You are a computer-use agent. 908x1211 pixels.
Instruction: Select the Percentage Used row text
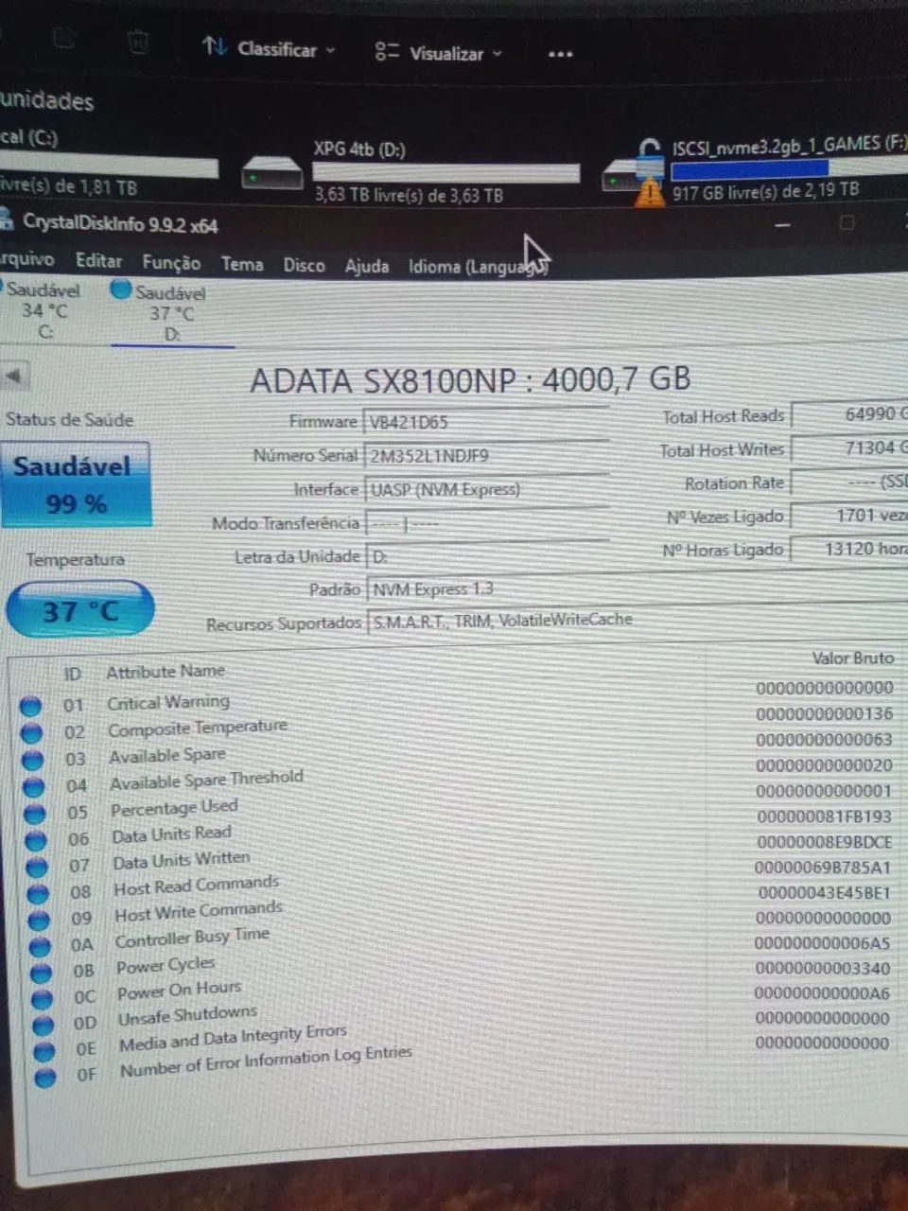coord(174,808)
